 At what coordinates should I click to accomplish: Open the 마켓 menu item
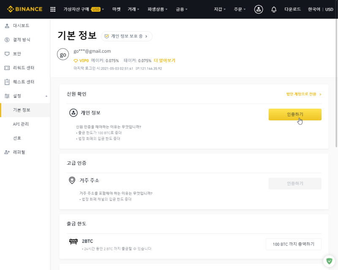point(117,9)
